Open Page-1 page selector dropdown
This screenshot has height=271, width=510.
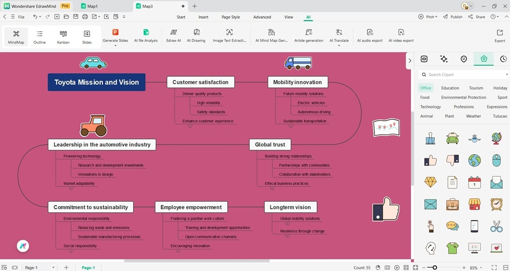(53, 268)
